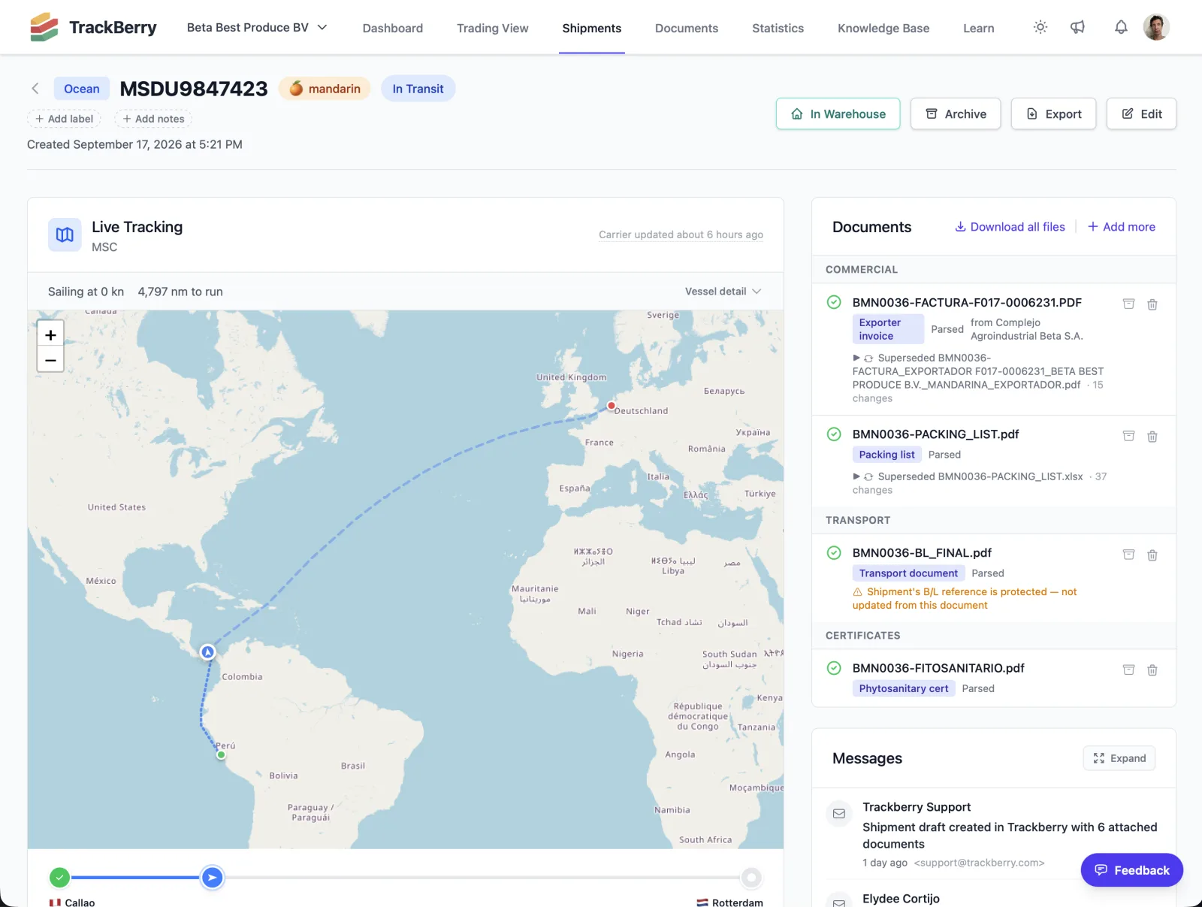
Task: Expand the Messages panel
Action: click(x=1119, y=758)
